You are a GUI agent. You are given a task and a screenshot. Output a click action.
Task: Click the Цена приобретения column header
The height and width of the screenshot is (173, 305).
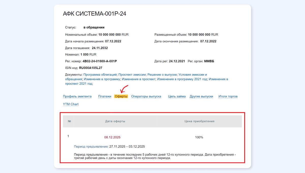point(200,121)
